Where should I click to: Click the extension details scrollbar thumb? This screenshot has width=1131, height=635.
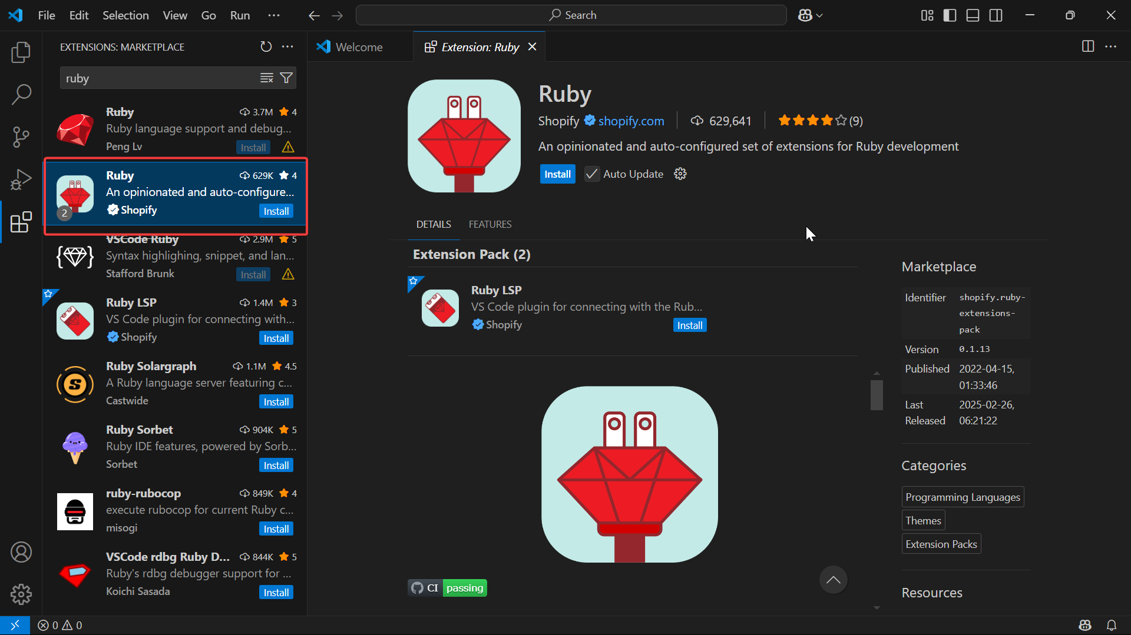(x=877, y=395)
